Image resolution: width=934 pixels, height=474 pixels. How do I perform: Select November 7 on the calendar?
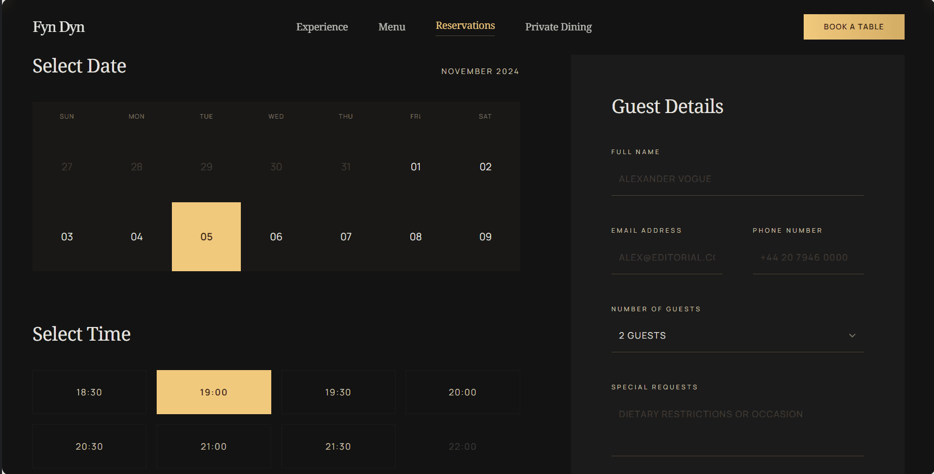345,236
